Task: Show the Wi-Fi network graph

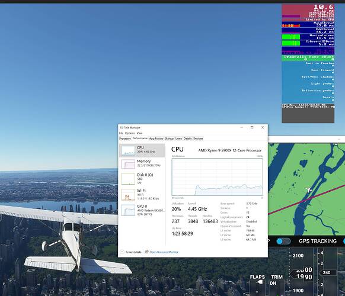Action: tap(142, 194)
